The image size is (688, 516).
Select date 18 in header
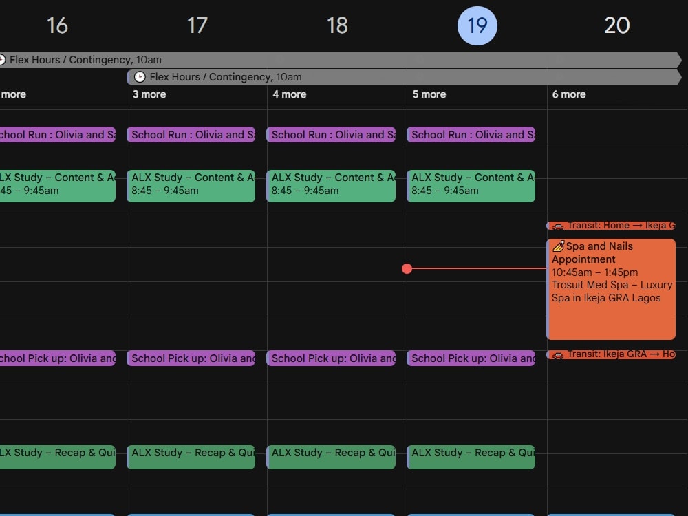337,25
